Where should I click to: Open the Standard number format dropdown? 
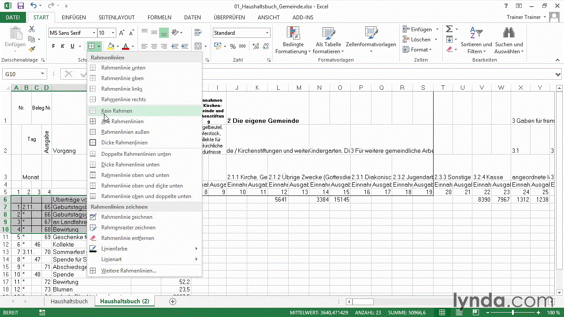tap(267, 33)
